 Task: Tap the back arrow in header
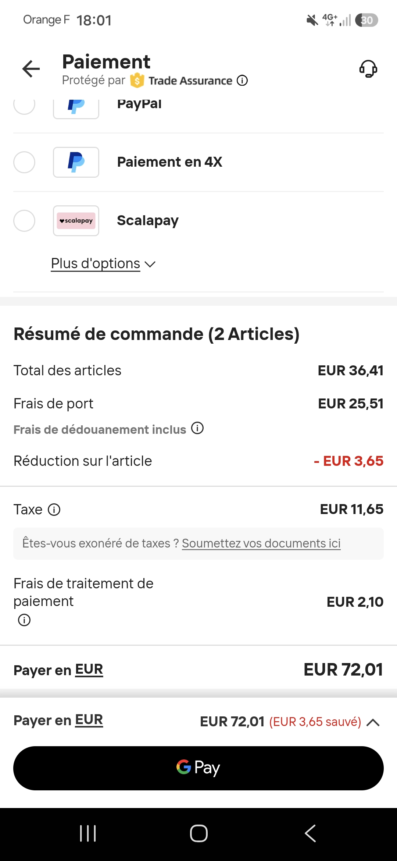pyautogui.click(x=31, y=69)
